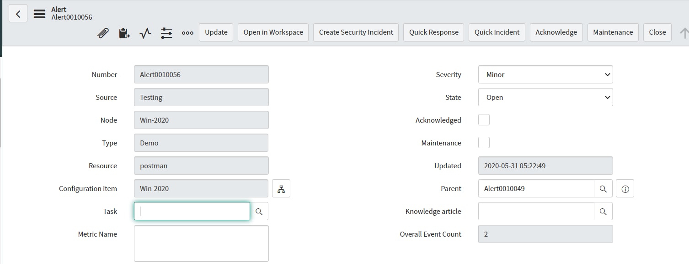Show the activity stream icon
The image size is (689, 264).
point(145,32)
